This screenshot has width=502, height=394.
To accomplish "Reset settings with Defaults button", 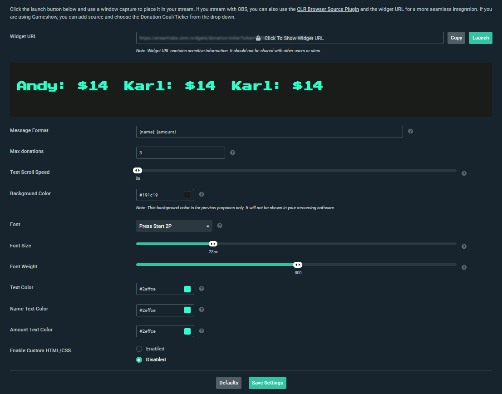I will pyautogui.click(x=229, y=383).
